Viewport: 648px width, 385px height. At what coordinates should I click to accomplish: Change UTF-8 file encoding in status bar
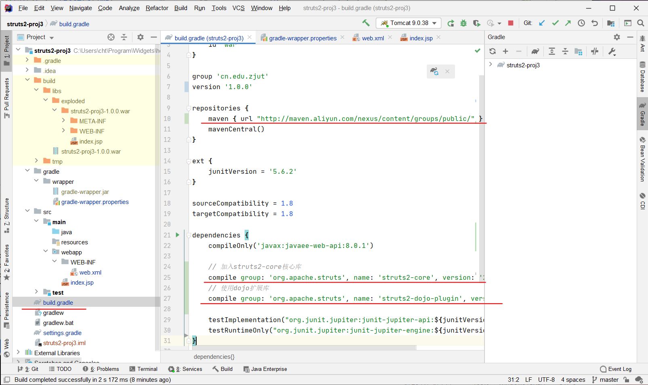pyautogui.click(x=546, y=380)
